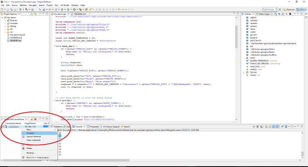The height and width of the screenshot is (167, 308).
Task: Switch to the Resource perspective
Action: 289,9
